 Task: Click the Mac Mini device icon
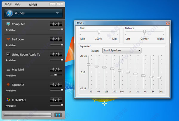tap(8, 70)
